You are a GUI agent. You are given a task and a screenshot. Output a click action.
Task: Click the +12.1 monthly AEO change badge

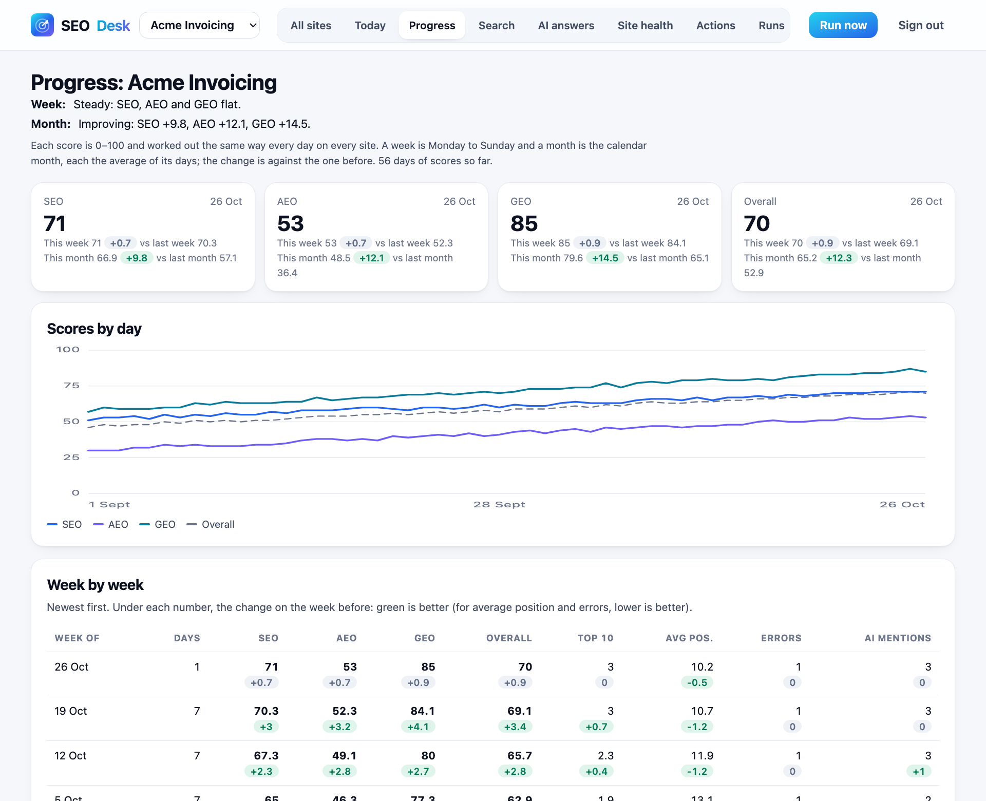click(x=372, y=258)
